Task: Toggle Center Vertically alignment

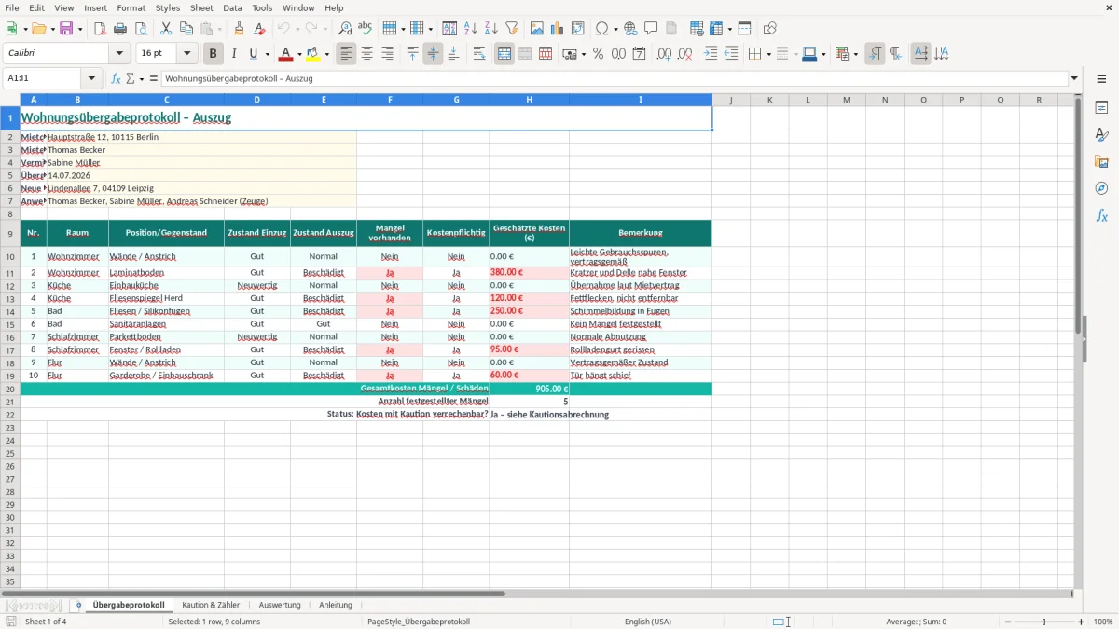Action: (x=433, y=54)
